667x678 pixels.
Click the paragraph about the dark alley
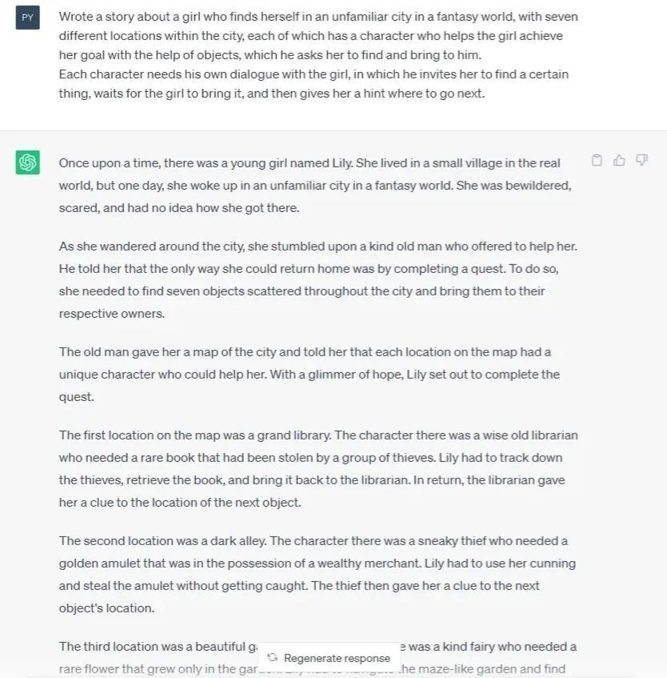[x=318, y=574]
